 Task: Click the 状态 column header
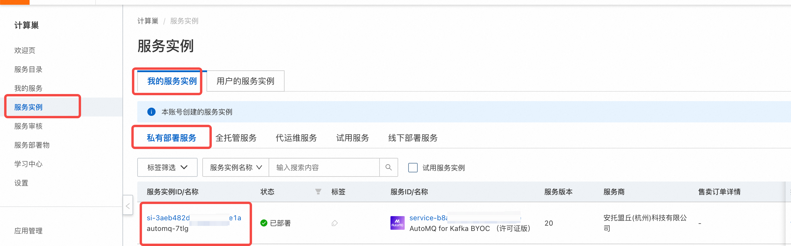(267, 192)
